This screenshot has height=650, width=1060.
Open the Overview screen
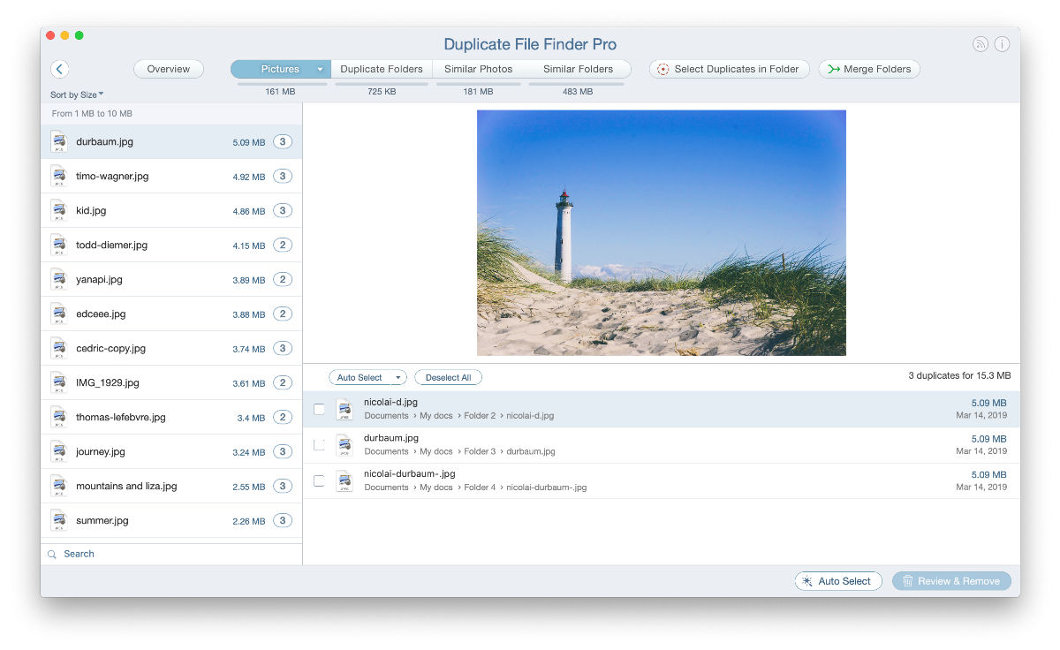169,69
